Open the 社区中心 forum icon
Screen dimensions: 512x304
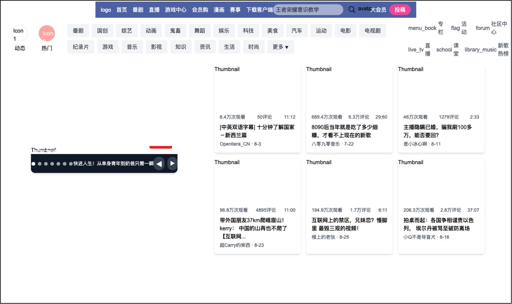(483, 28)
